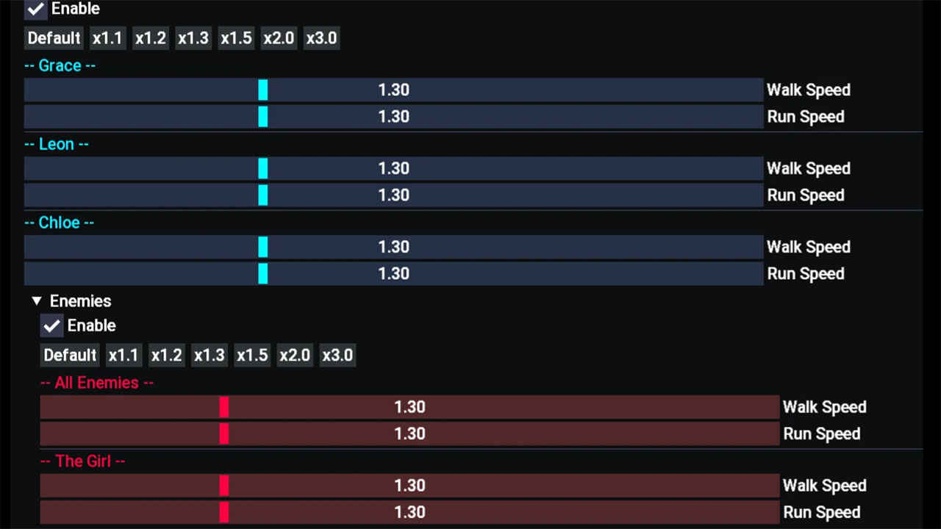The width and height of the screenshot is (941, 529).
Task: Click Chloe's Walk Speed slider handle
Action: coord(263,247)
